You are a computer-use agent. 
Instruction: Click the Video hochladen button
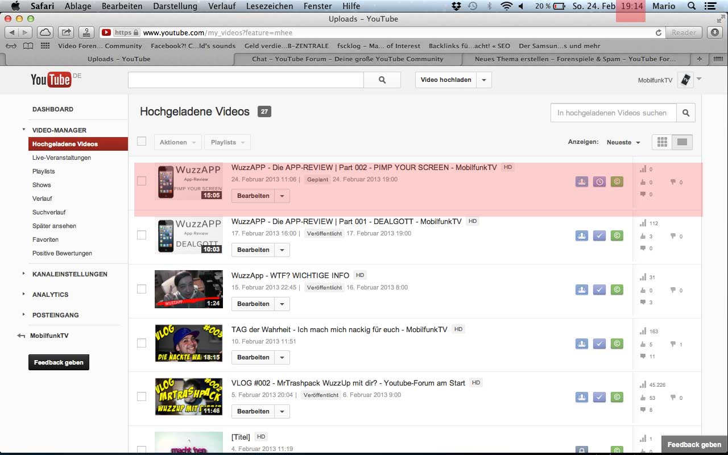(x=446, y=80)
